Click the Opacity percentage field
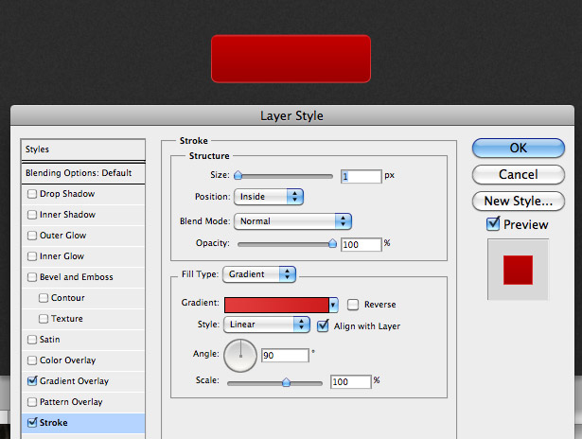This screenshot has height=439, width=582. tap(362, 244)
